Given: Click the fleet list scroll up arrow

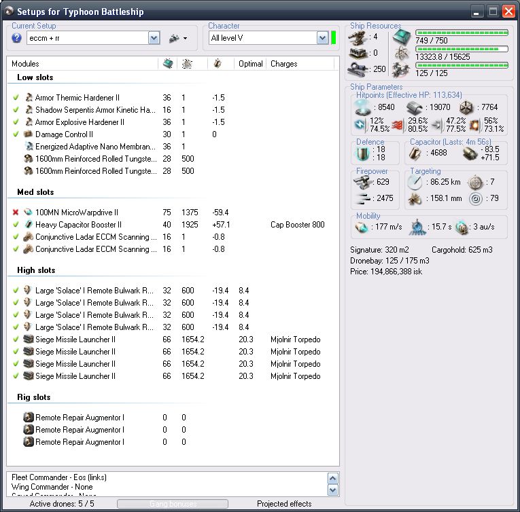Looking at the screenshot, I should (332, 479).
